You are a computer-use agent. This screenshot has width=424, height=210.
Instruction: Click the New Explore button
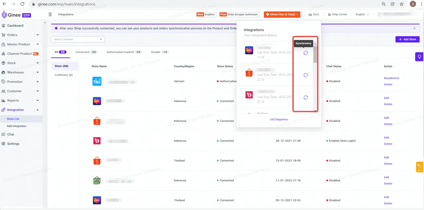point(206,15)
